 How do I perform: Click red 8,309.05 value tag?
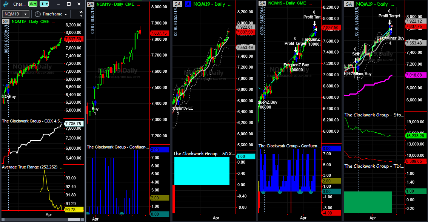coord(416,161)
